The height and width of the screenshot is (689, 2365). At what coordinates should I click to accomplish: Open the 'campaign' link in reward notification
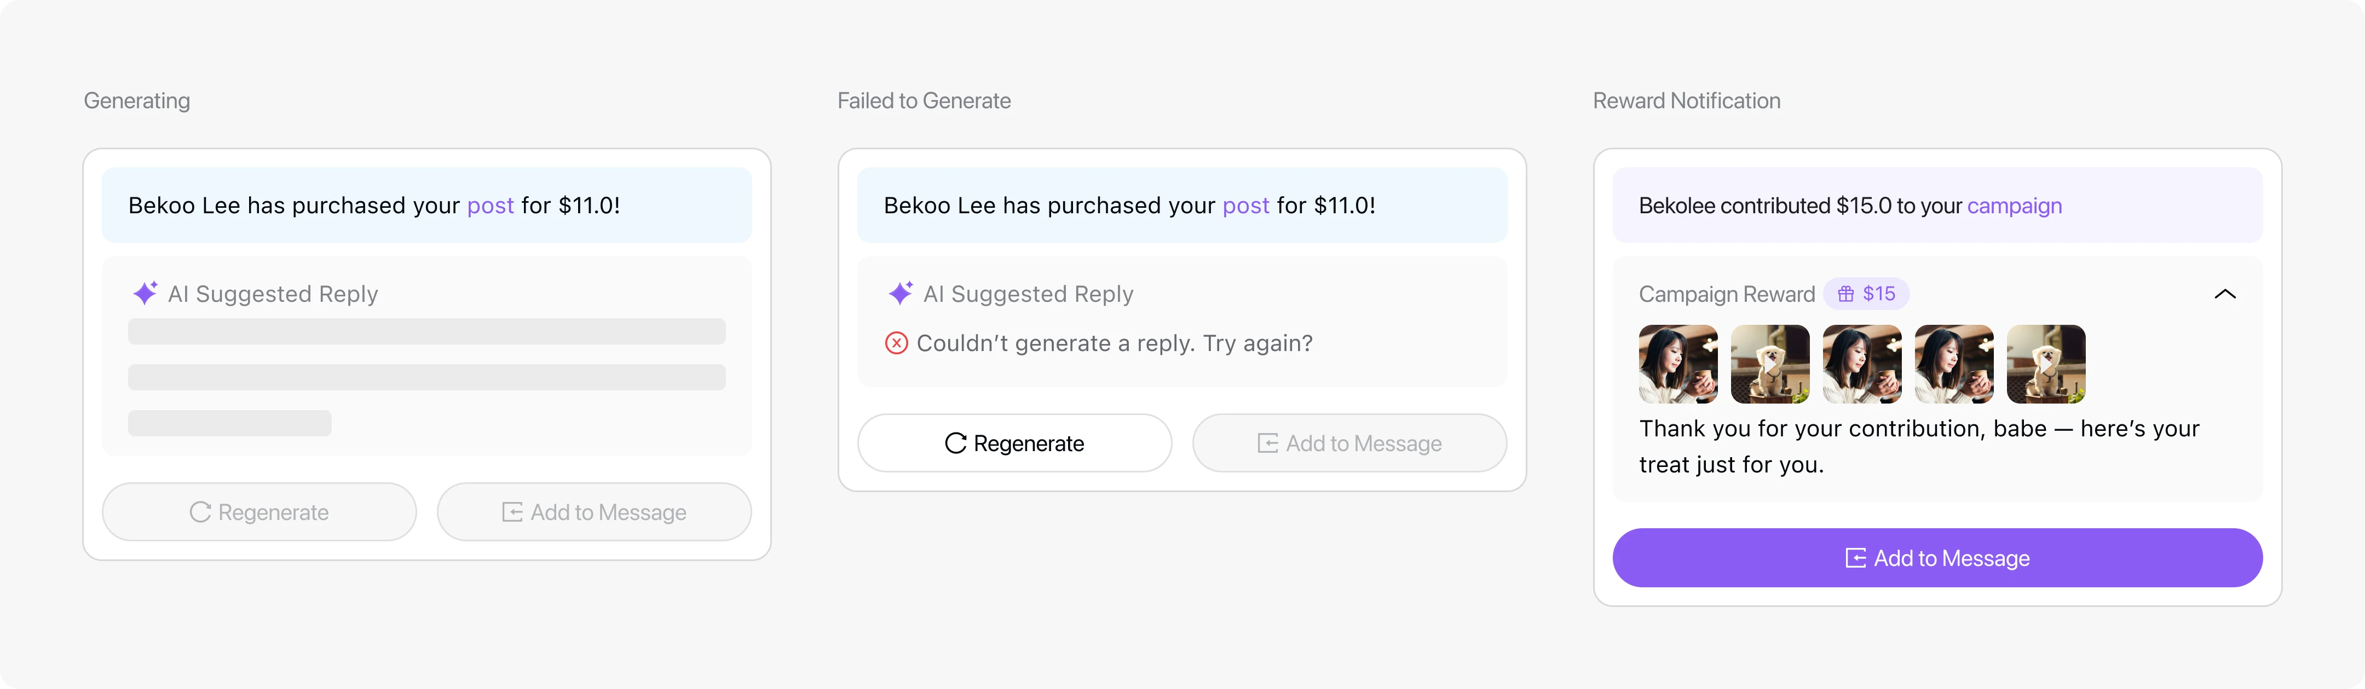pos(2014,206)
